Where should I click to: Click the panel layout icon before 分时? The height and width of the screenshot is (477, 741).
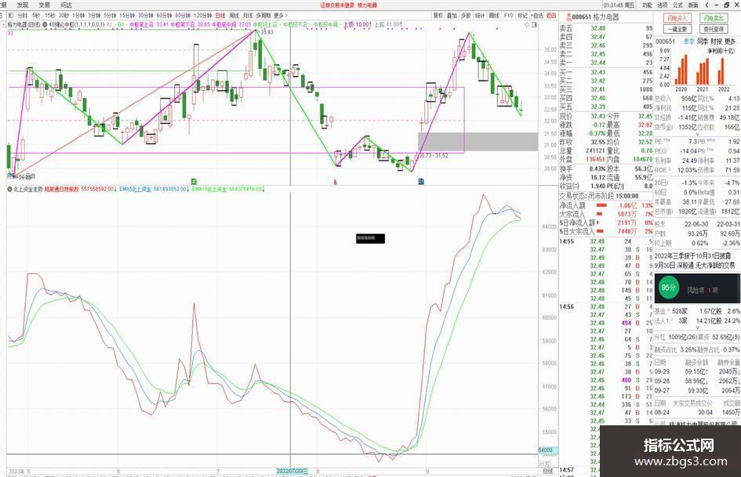[x=11, y=16]
